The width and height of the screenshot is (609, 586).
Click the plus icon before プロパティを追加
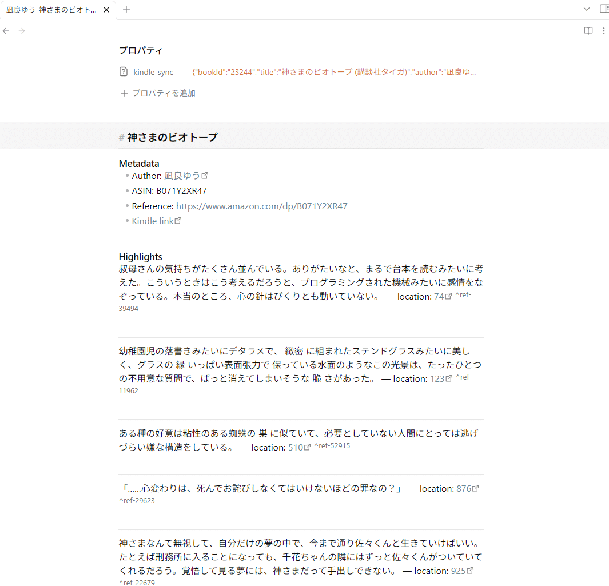coord(125,93)
